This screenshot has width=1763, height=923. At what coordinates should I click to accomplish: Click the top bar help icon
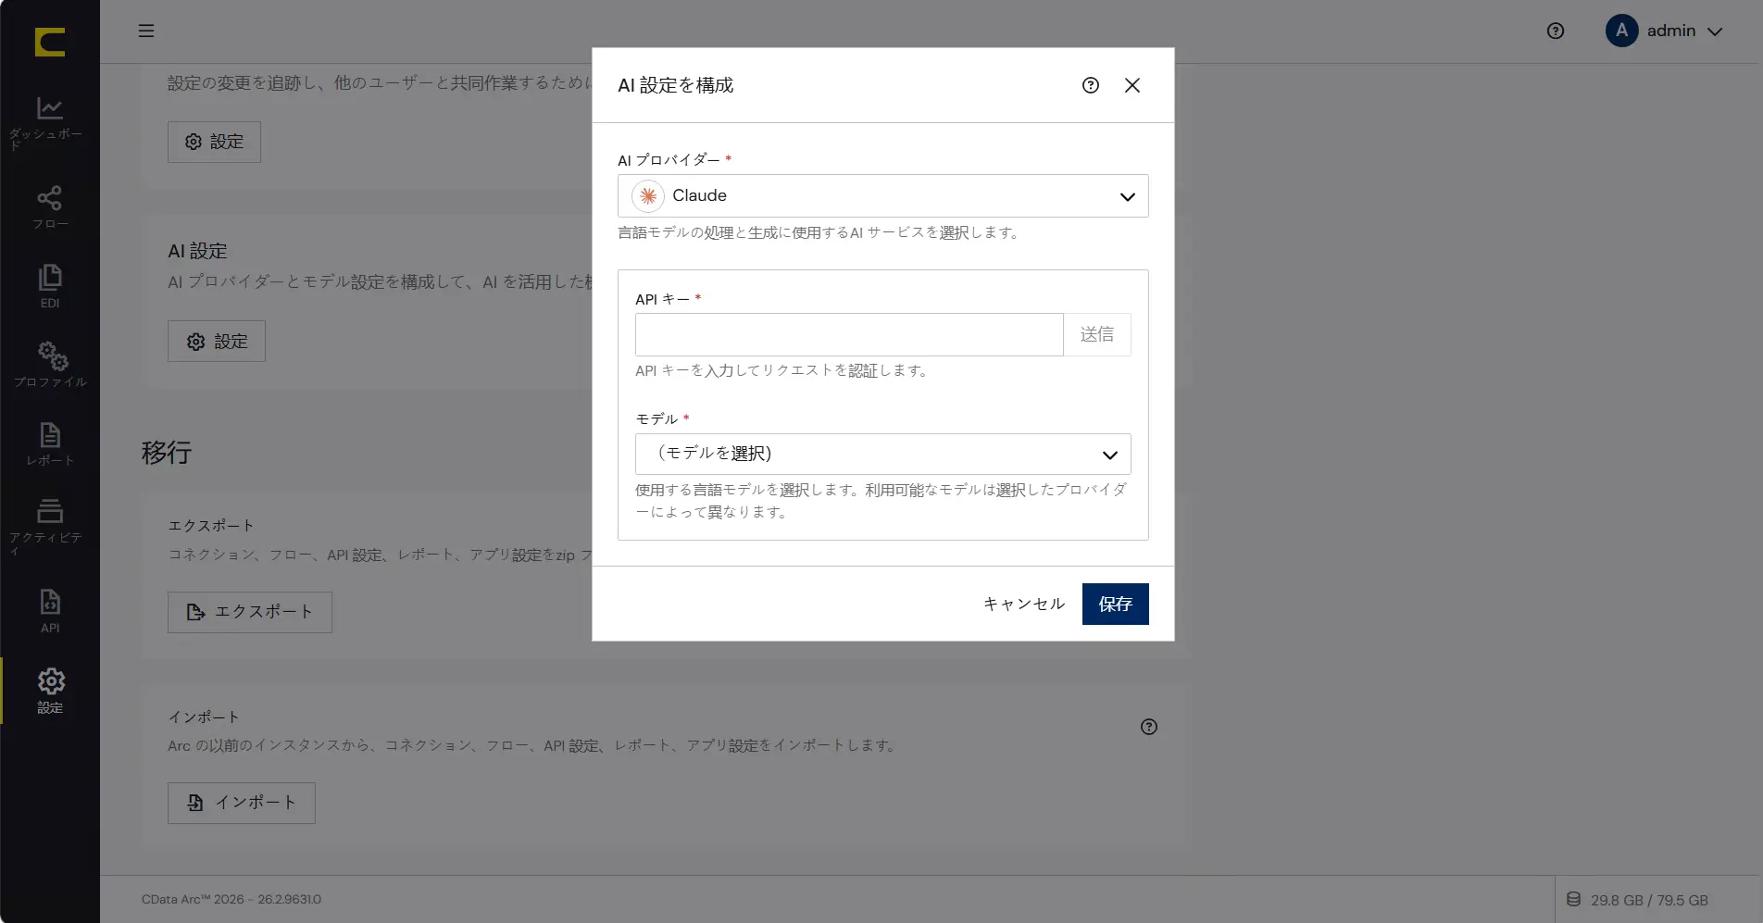(1556, 31)
